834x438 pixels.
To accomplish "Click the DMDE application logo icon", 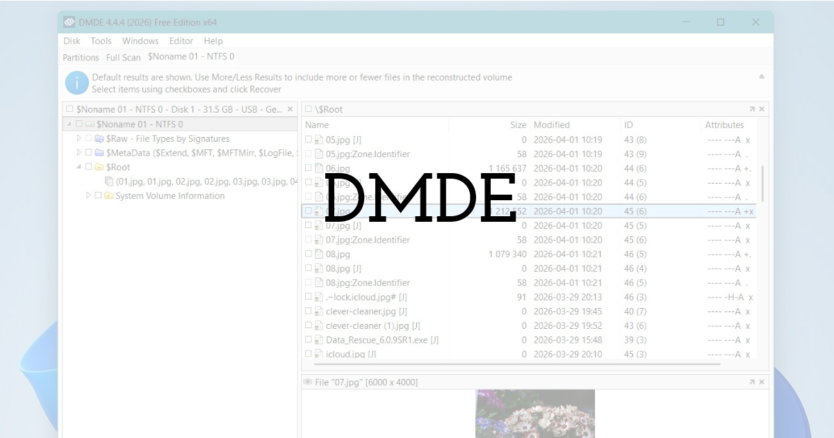I will [x=69, y=22].
